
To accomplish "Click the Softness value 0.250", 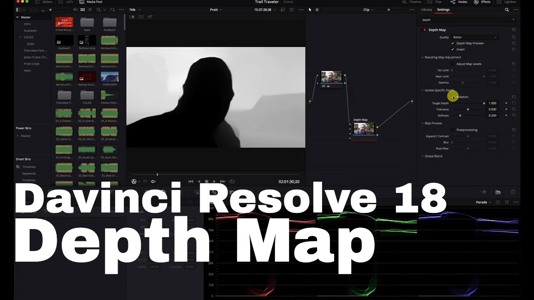I will [x=492, y=115].
